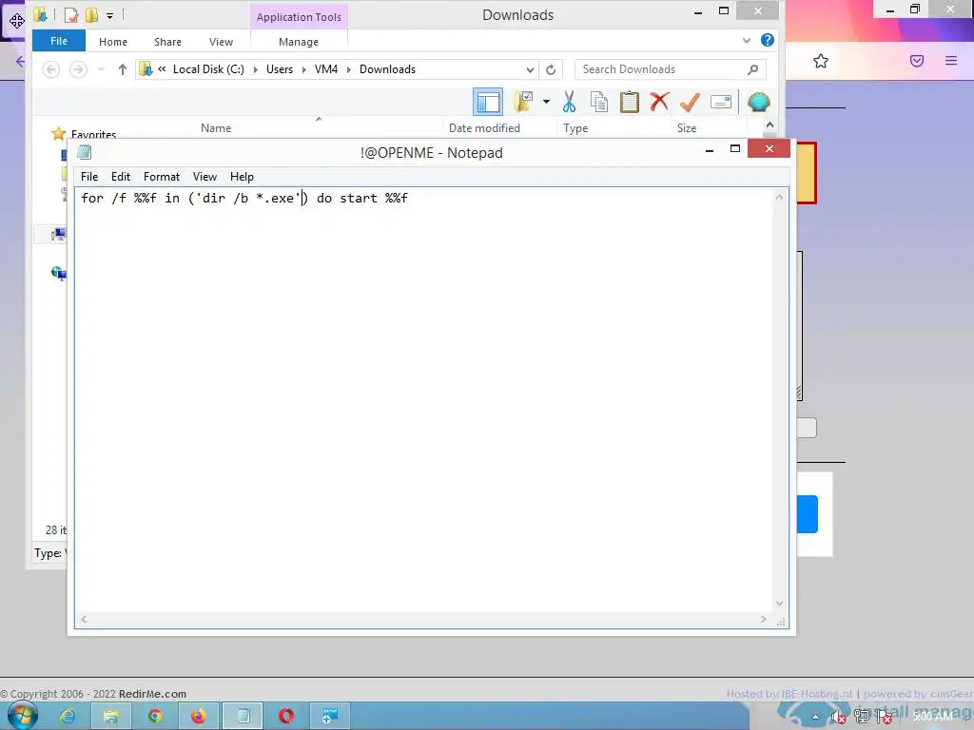Switch to the Share ribbon tab
The image size is (974, 730).
(x=167, y=42)
